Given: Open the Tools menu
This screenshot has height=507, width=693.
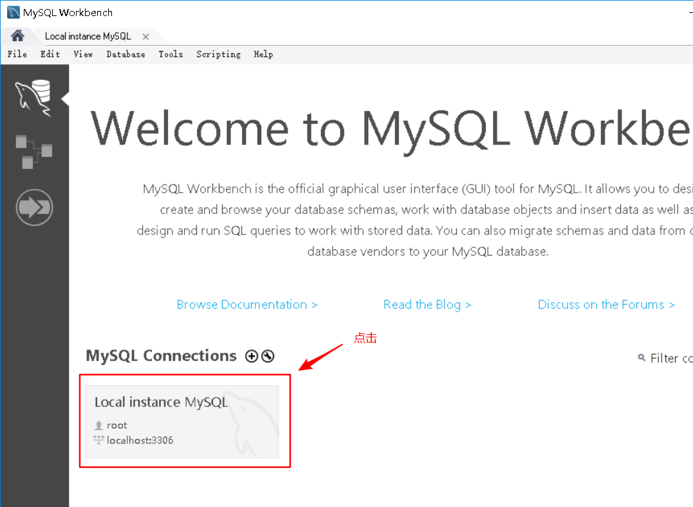Looking at the screenshot, I should pyautogui.click(x=171, y=54).
